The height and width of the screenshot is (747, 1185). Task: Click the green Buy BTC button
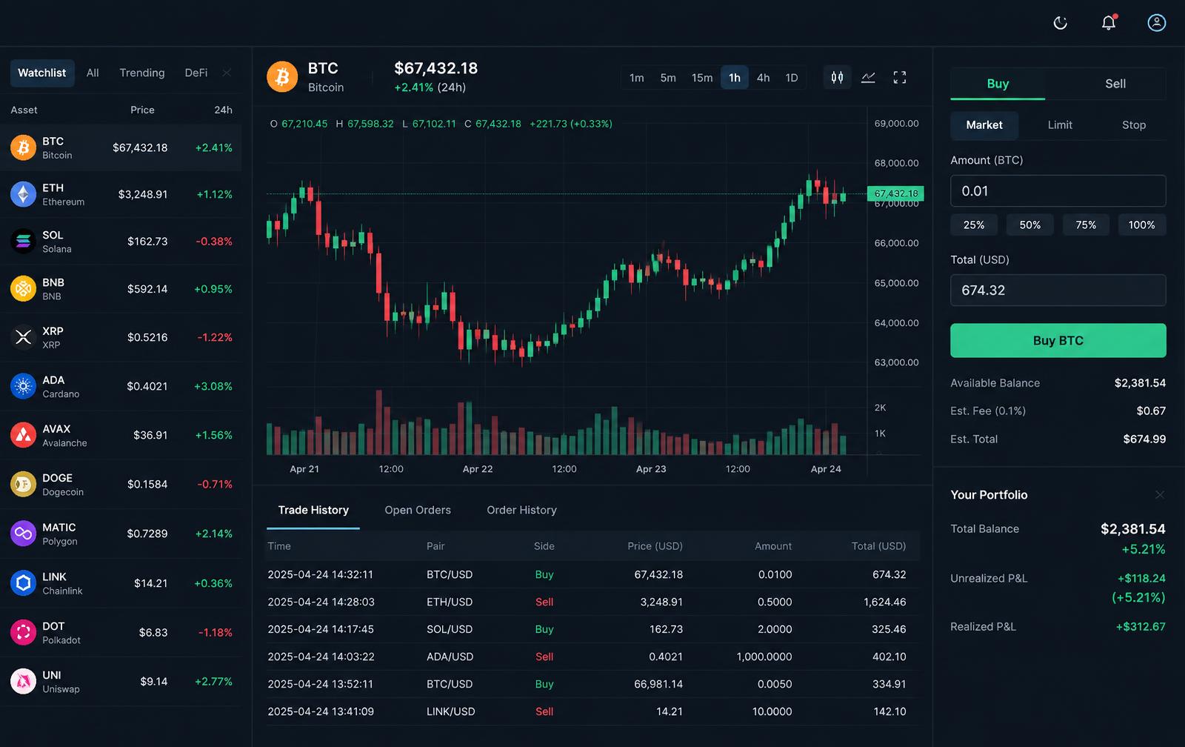pos(1058,341)
